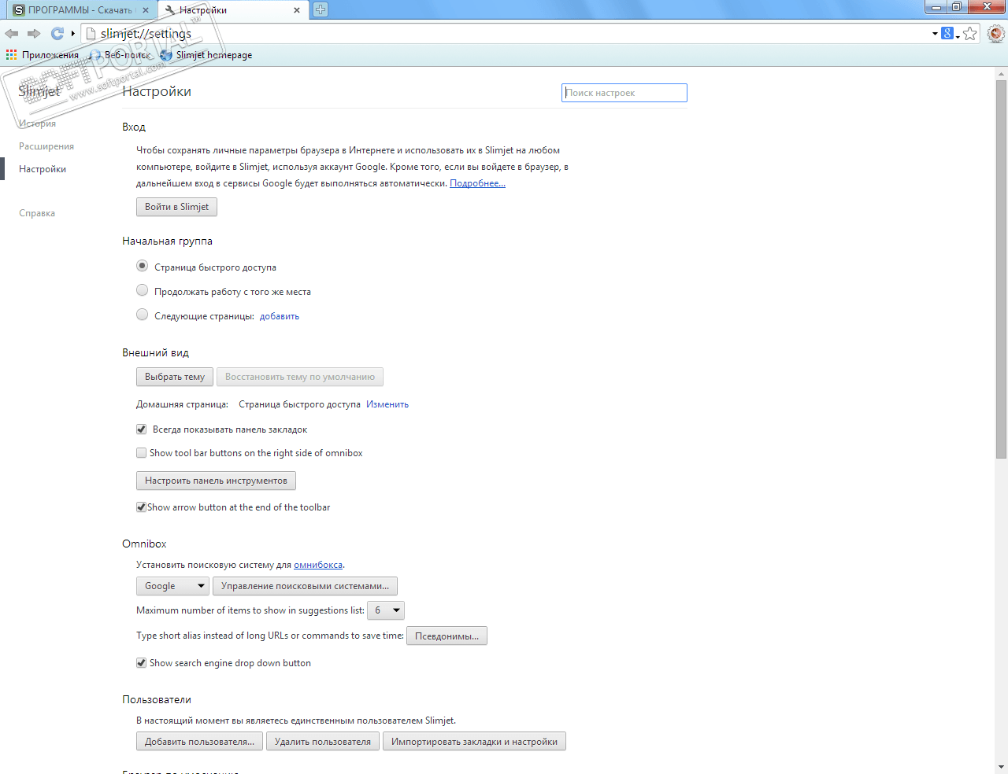Click the scrollbar down arrow
This screenshot has height=774, width=1008.
(x=1002, y=767)
